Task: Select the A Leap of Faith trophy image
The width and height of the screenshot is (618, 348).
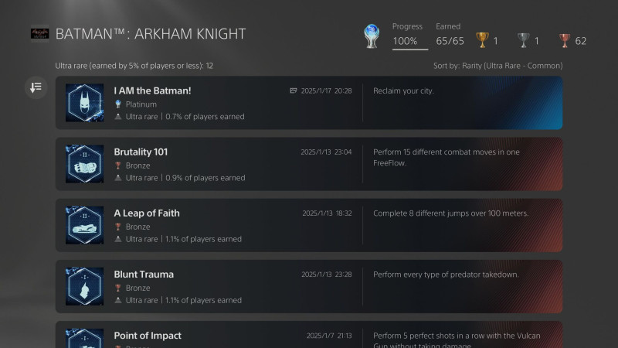Action: 84,225
